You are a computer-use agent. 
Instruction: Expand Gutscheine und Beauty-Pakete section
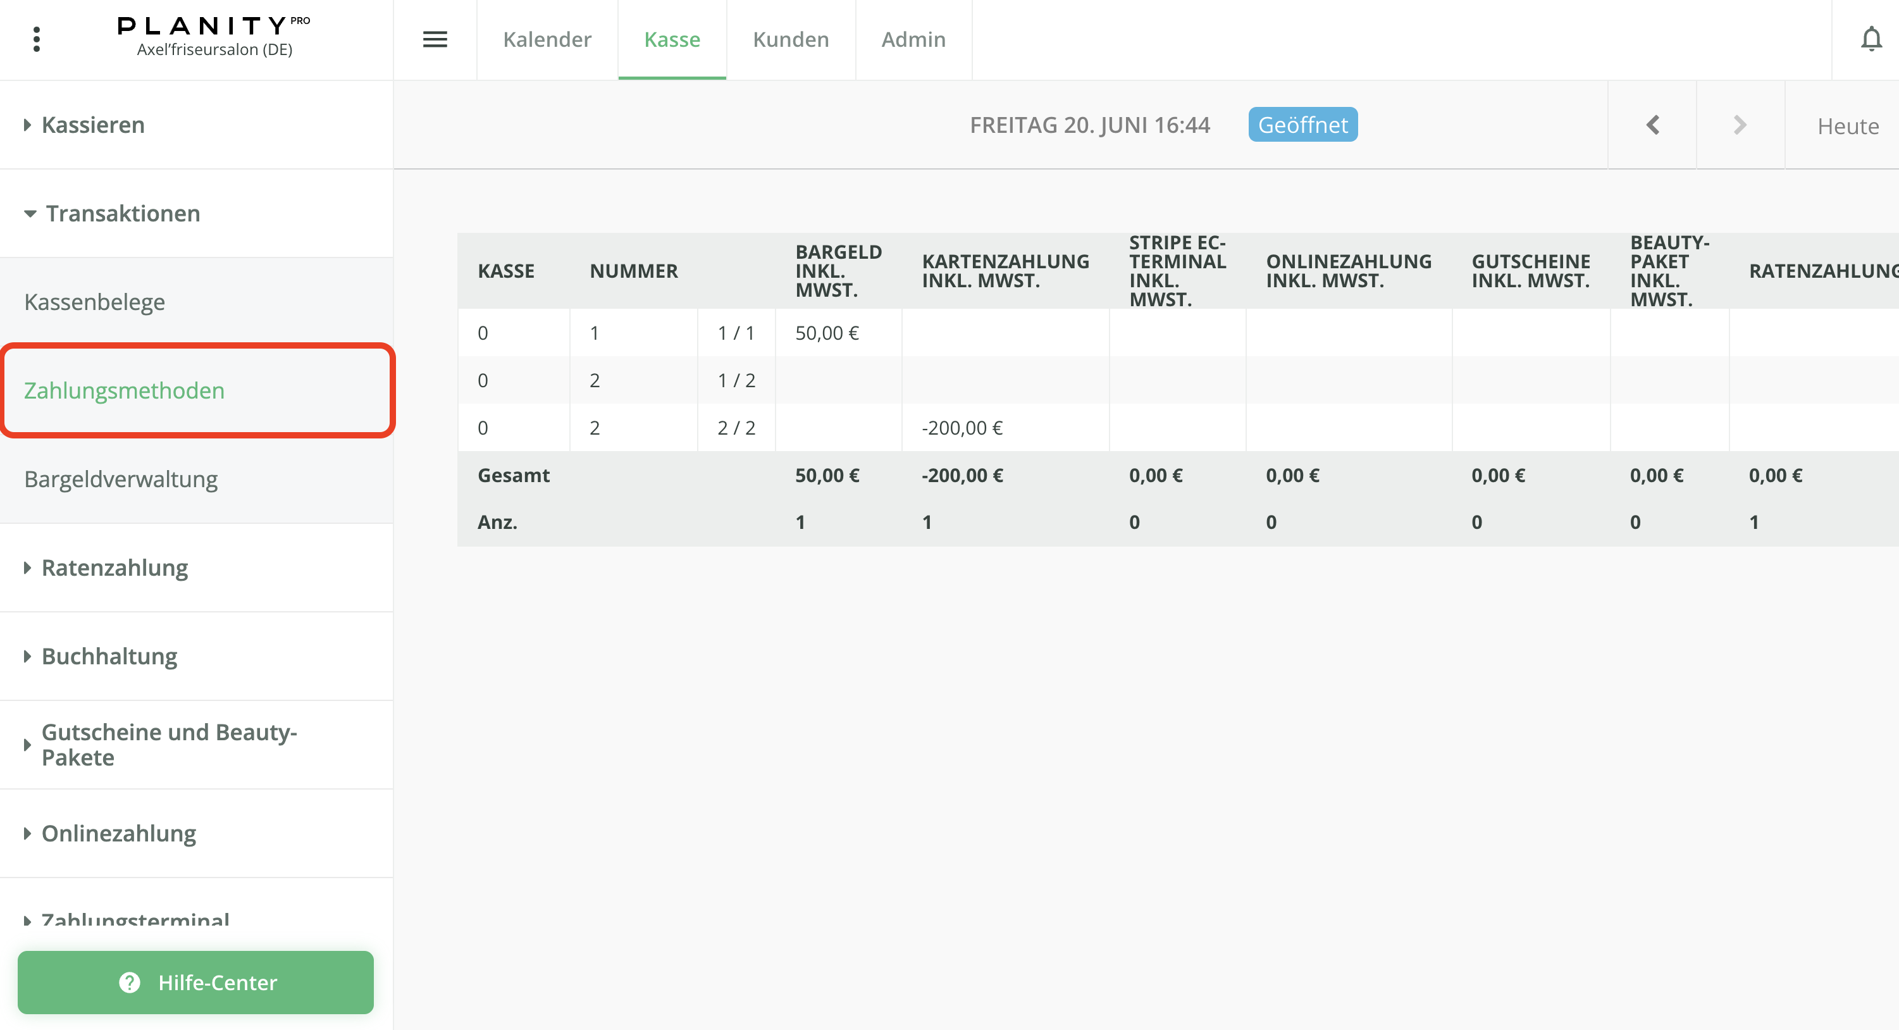(169, 745)
